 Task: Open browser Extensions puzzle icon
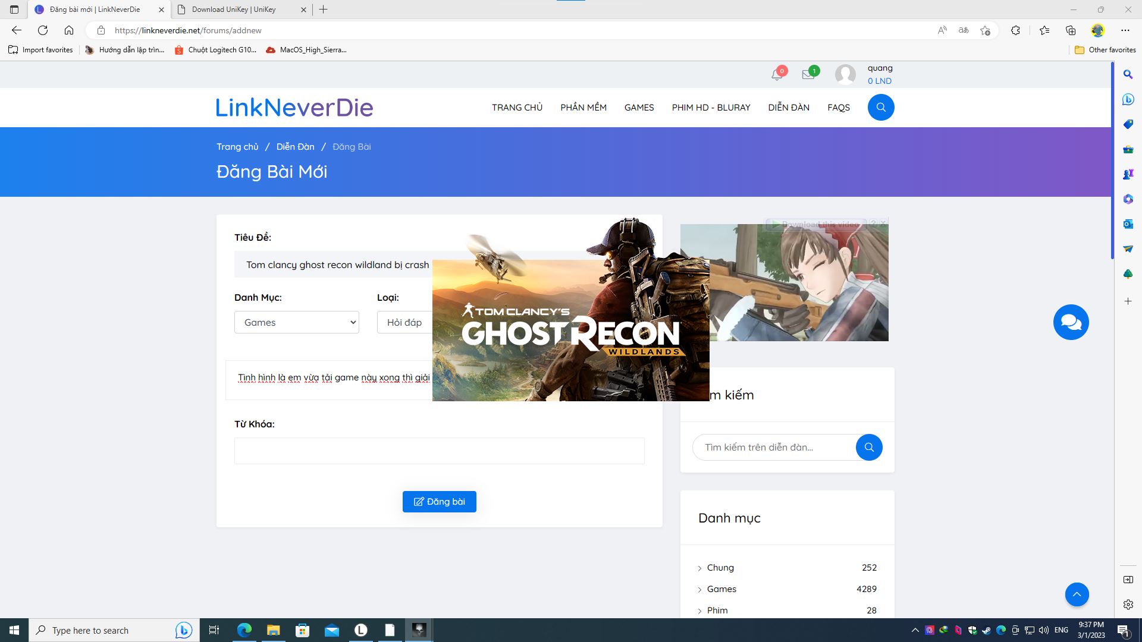pos(1015,30)
